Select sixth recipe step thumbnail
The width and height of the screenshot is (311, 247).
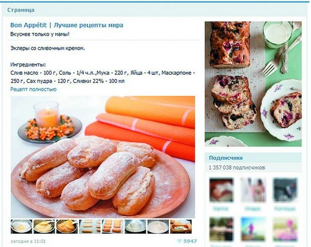pos(135,226)
